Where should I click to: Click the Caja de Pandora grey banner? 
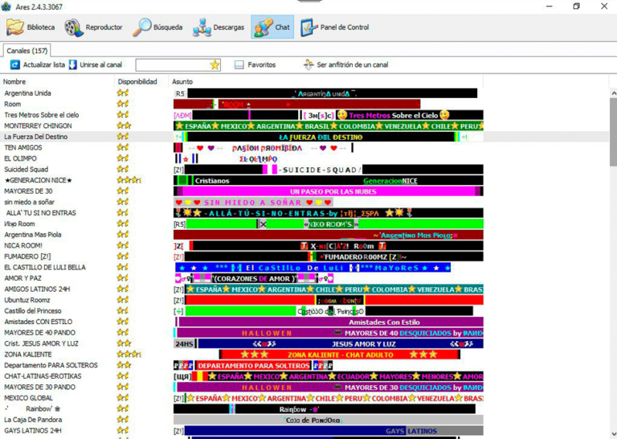328,420
